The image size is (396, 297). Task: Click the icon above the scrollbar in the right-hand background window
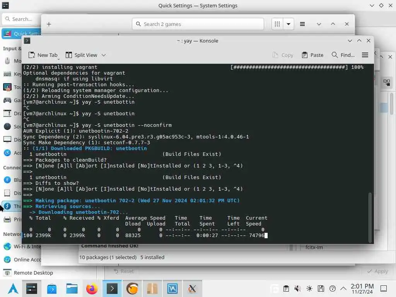click(387, 82)
